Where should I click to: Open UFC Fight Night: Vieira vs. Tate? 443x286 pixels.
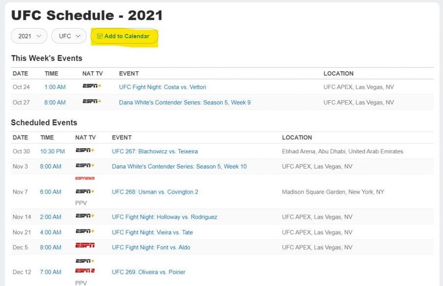(152, 232)
